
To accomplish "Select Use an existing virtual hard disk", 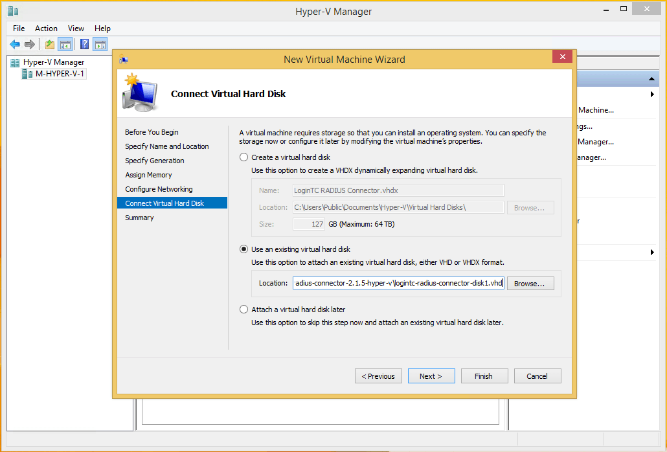I will pyautogui.click(x=243, y=249).
